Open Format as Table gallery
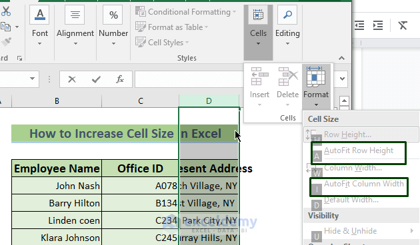420x245 pixels. click(x=172, y=27)
